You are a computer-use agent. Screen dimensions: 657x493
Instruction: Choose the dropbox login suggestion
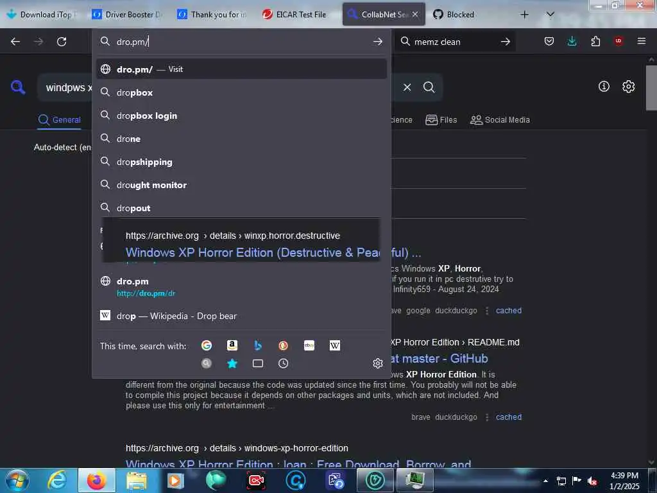tap(241, 116)
